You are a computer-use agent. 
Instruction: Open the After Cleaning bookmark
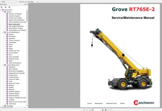[x=13, y=69]
